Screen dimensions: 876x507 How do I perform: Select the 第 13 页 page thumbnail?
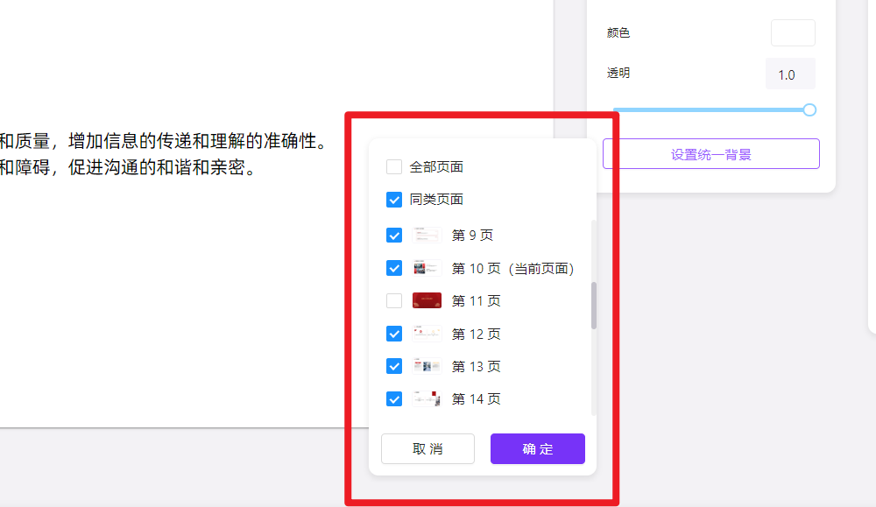[427, 366]
